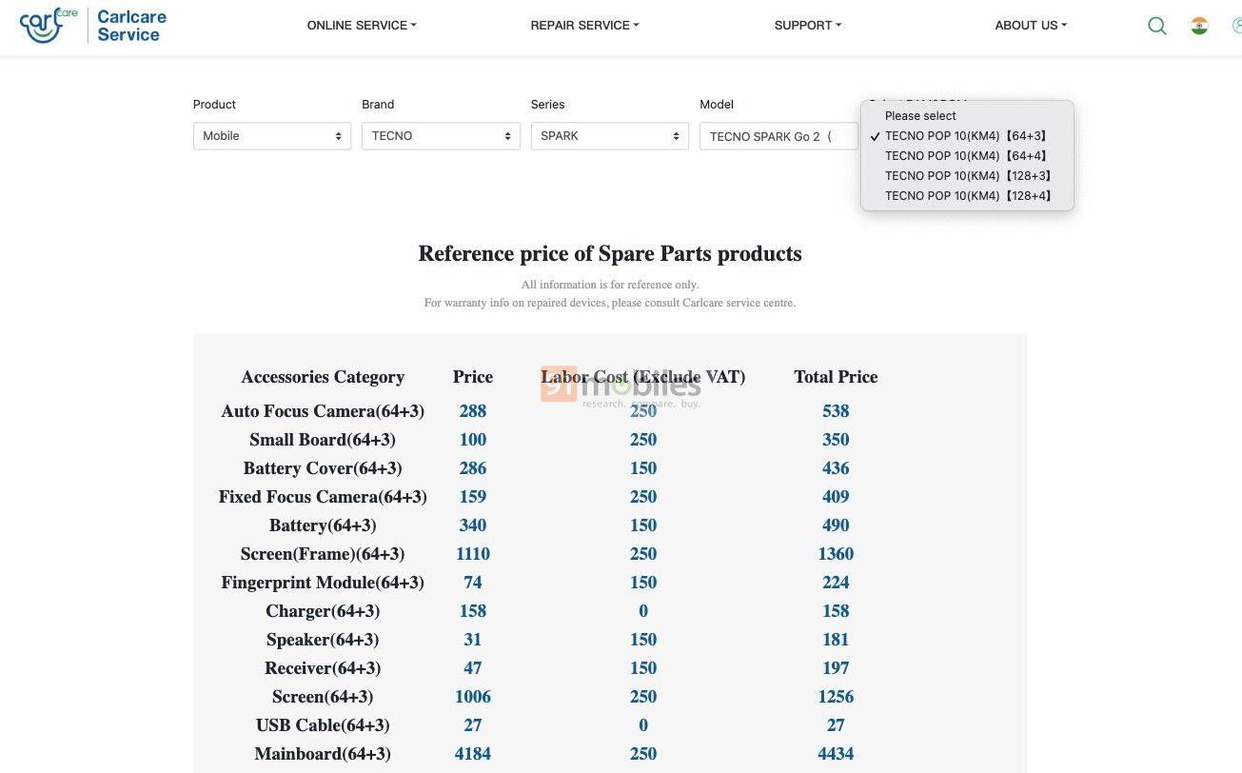The image size is (1242, 773).
Task: Click the Charger(64+3) row label
Action: tap(323, 611)
